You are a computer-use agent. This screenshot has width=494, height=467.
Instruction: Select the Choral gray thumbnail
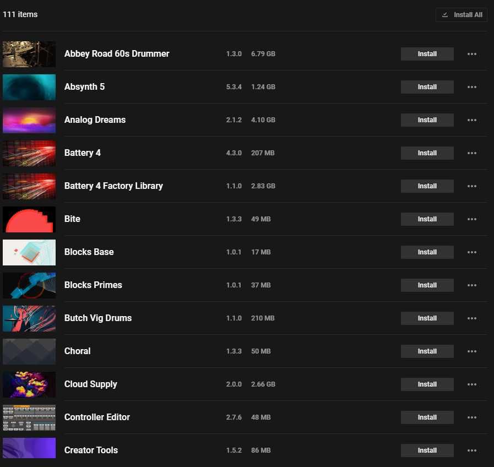(x=29, y=351)
